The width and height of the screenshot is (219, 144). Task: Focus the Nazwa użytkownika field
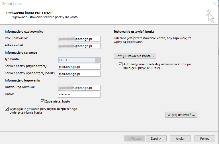pyautogui.click(x=79, y=88)
